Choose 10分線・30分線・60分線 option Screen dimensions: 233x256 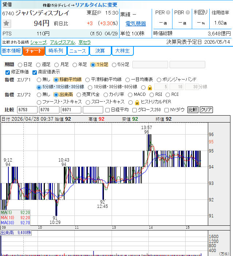[90, 88]
